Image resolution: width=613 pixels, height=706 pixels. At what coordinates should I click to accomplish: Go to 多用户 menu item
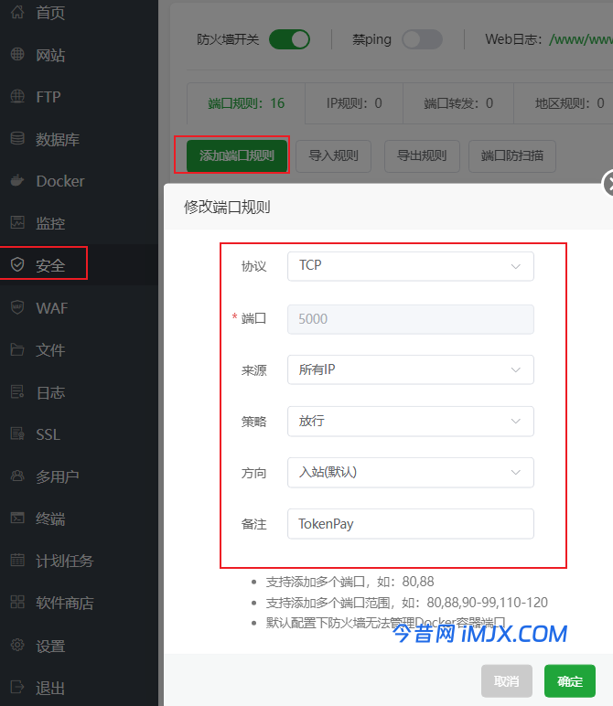tap(58, 476)
